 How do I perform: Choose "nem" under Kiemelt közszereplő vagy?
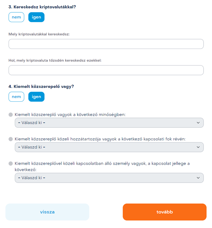click(x=16, y=97)
